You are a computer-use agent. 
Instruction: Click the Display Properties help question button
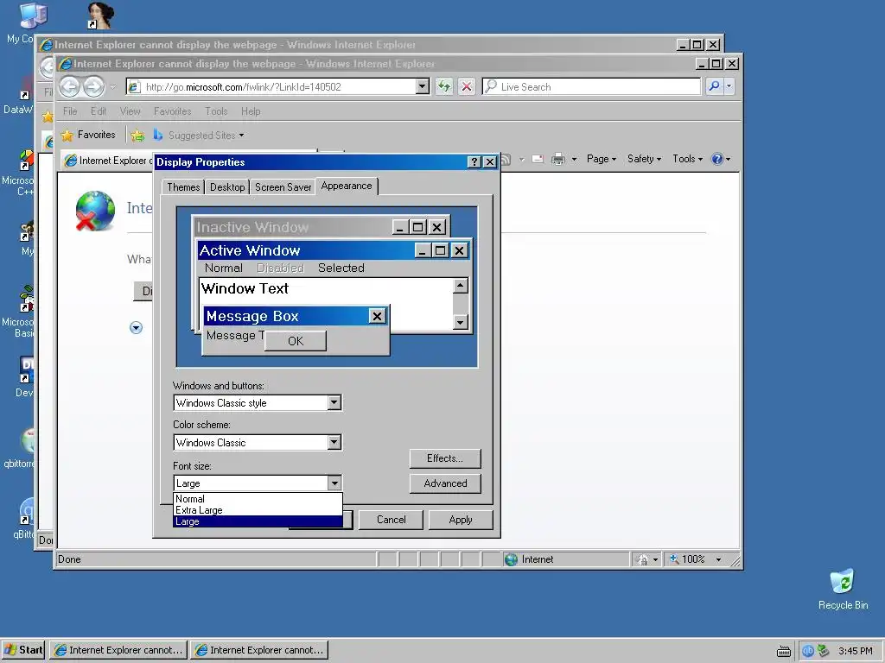474,162
